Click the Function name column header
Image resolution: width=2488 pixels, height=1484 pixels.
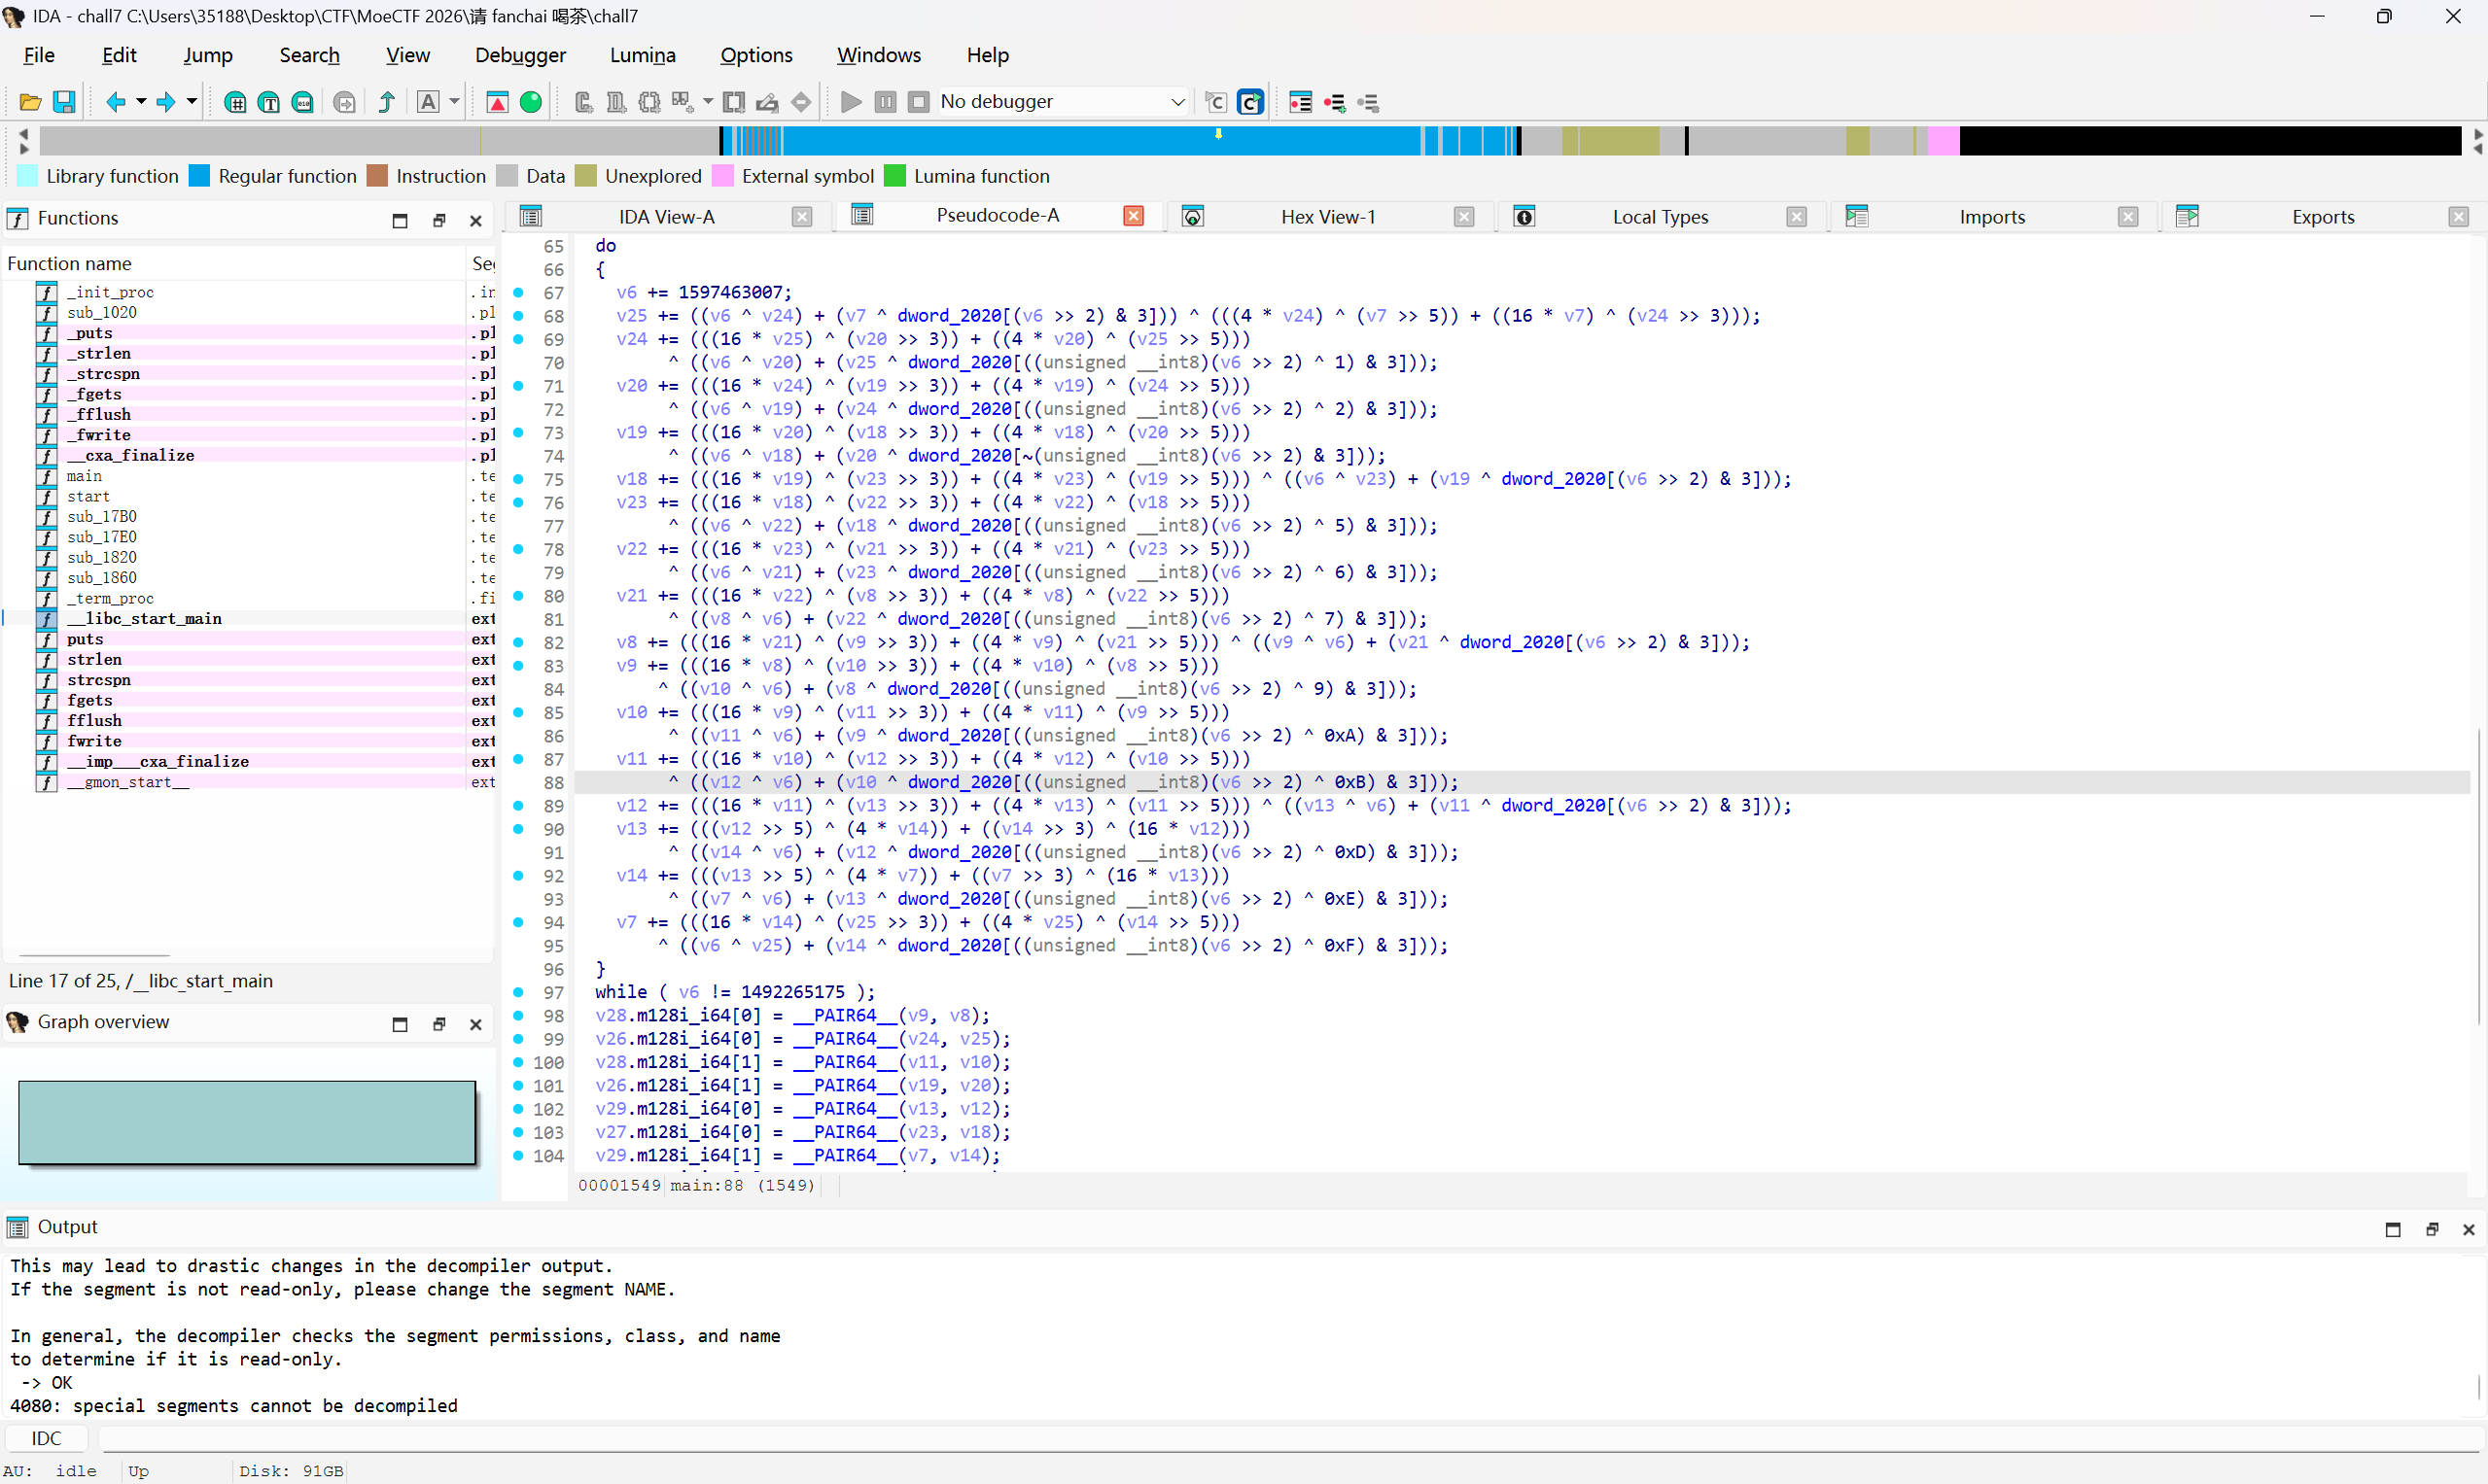tap(234, 263)
